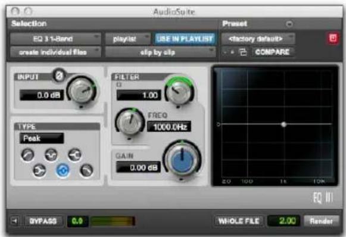Select the Low-Shelf filter type icon
This screenshot has height=237, width=346.
point(39,170)
